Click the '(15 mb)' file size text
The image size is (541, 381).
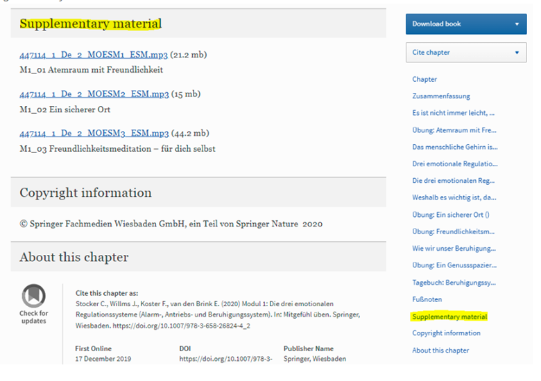tap(186, 94)
